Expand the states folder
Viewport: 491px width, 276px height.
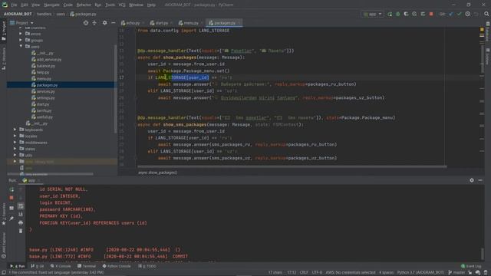15,149
